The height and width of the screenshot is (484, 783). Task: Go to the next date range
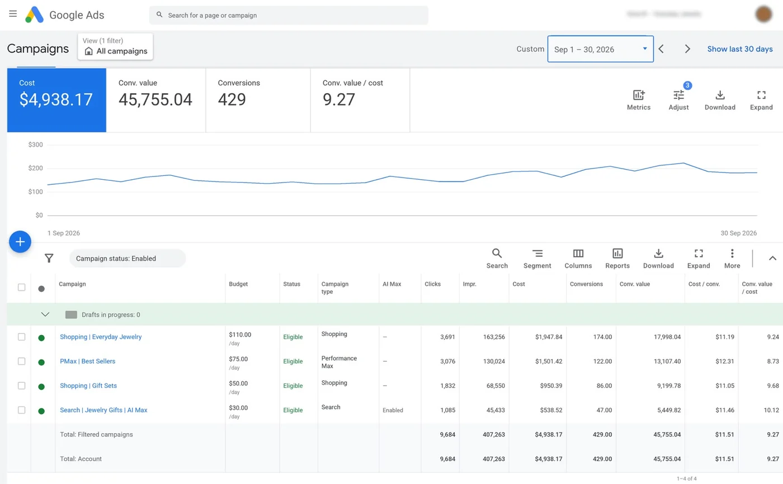[687, 49]
